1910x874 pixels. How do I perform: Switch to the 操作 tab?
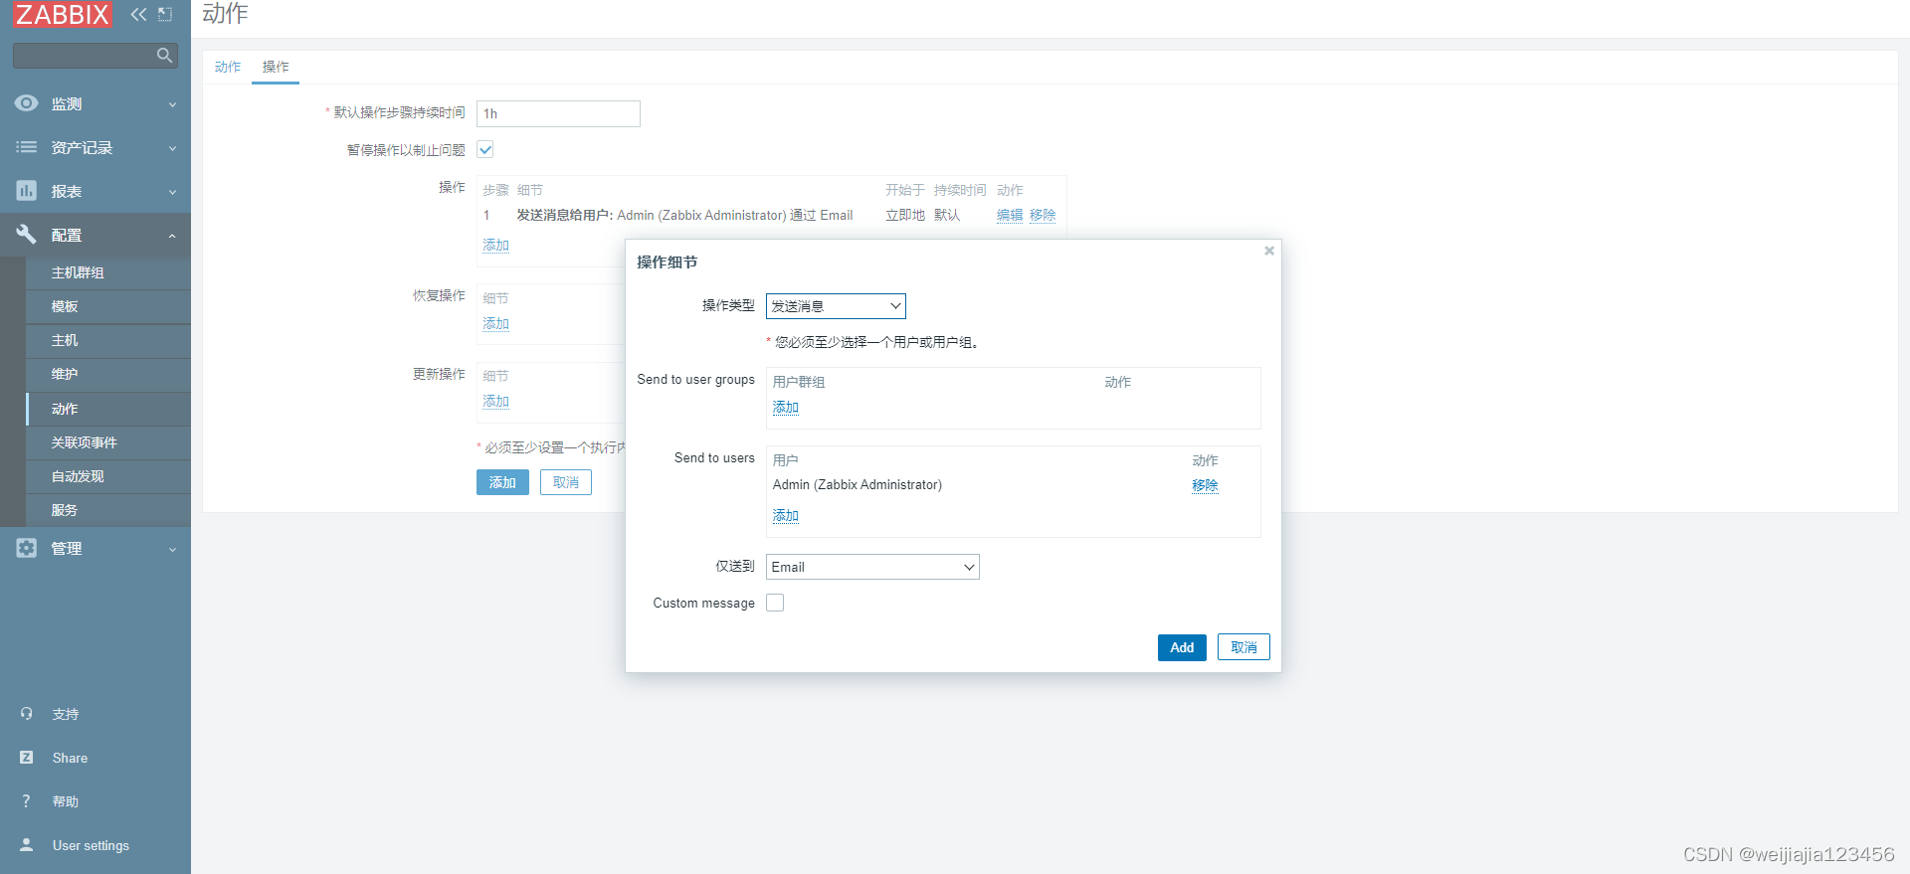[x=276, y=67]
